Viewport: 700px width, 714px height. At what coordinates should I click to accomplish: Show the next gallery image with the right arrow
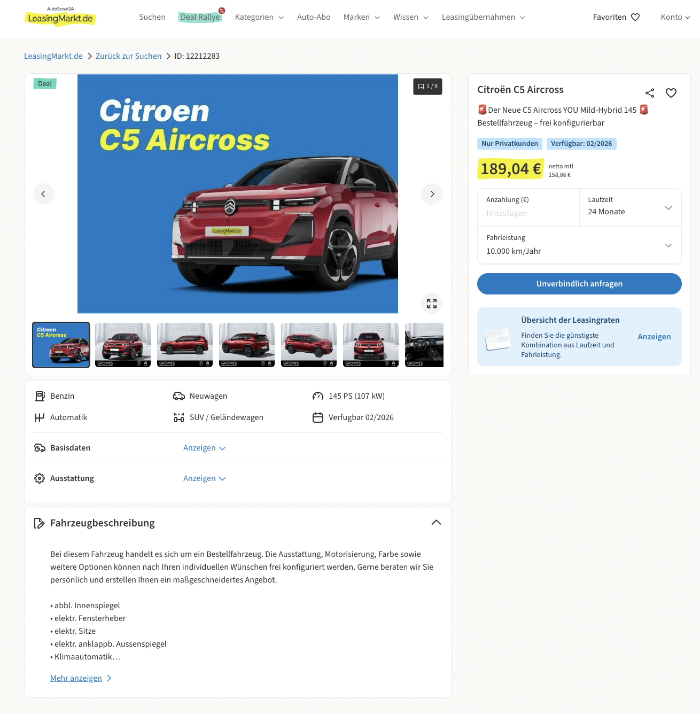[432, 194]
